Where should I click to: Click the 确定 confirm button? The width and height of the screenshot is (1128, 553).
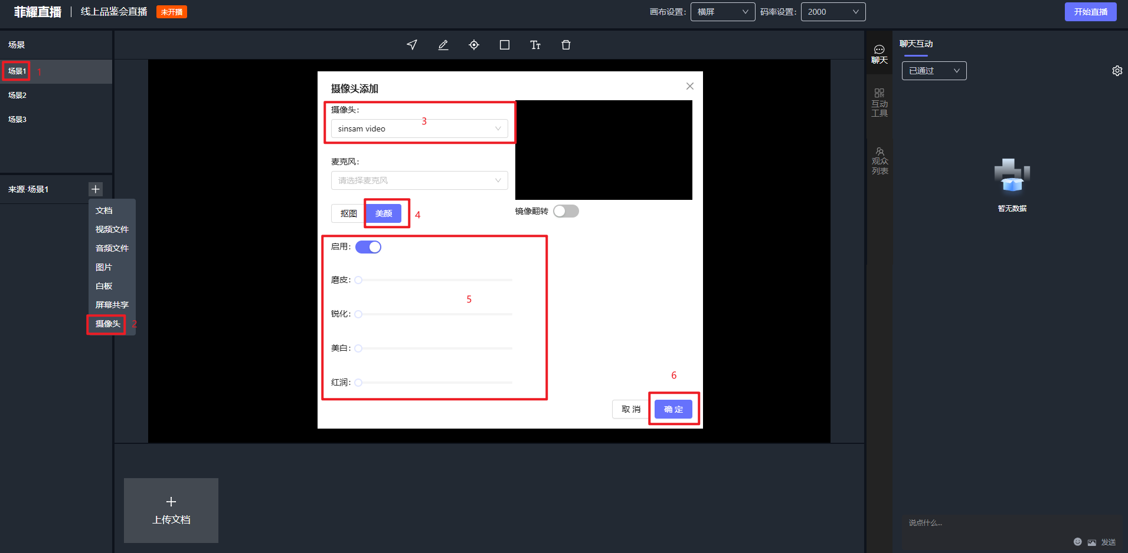tap(673, 409)
